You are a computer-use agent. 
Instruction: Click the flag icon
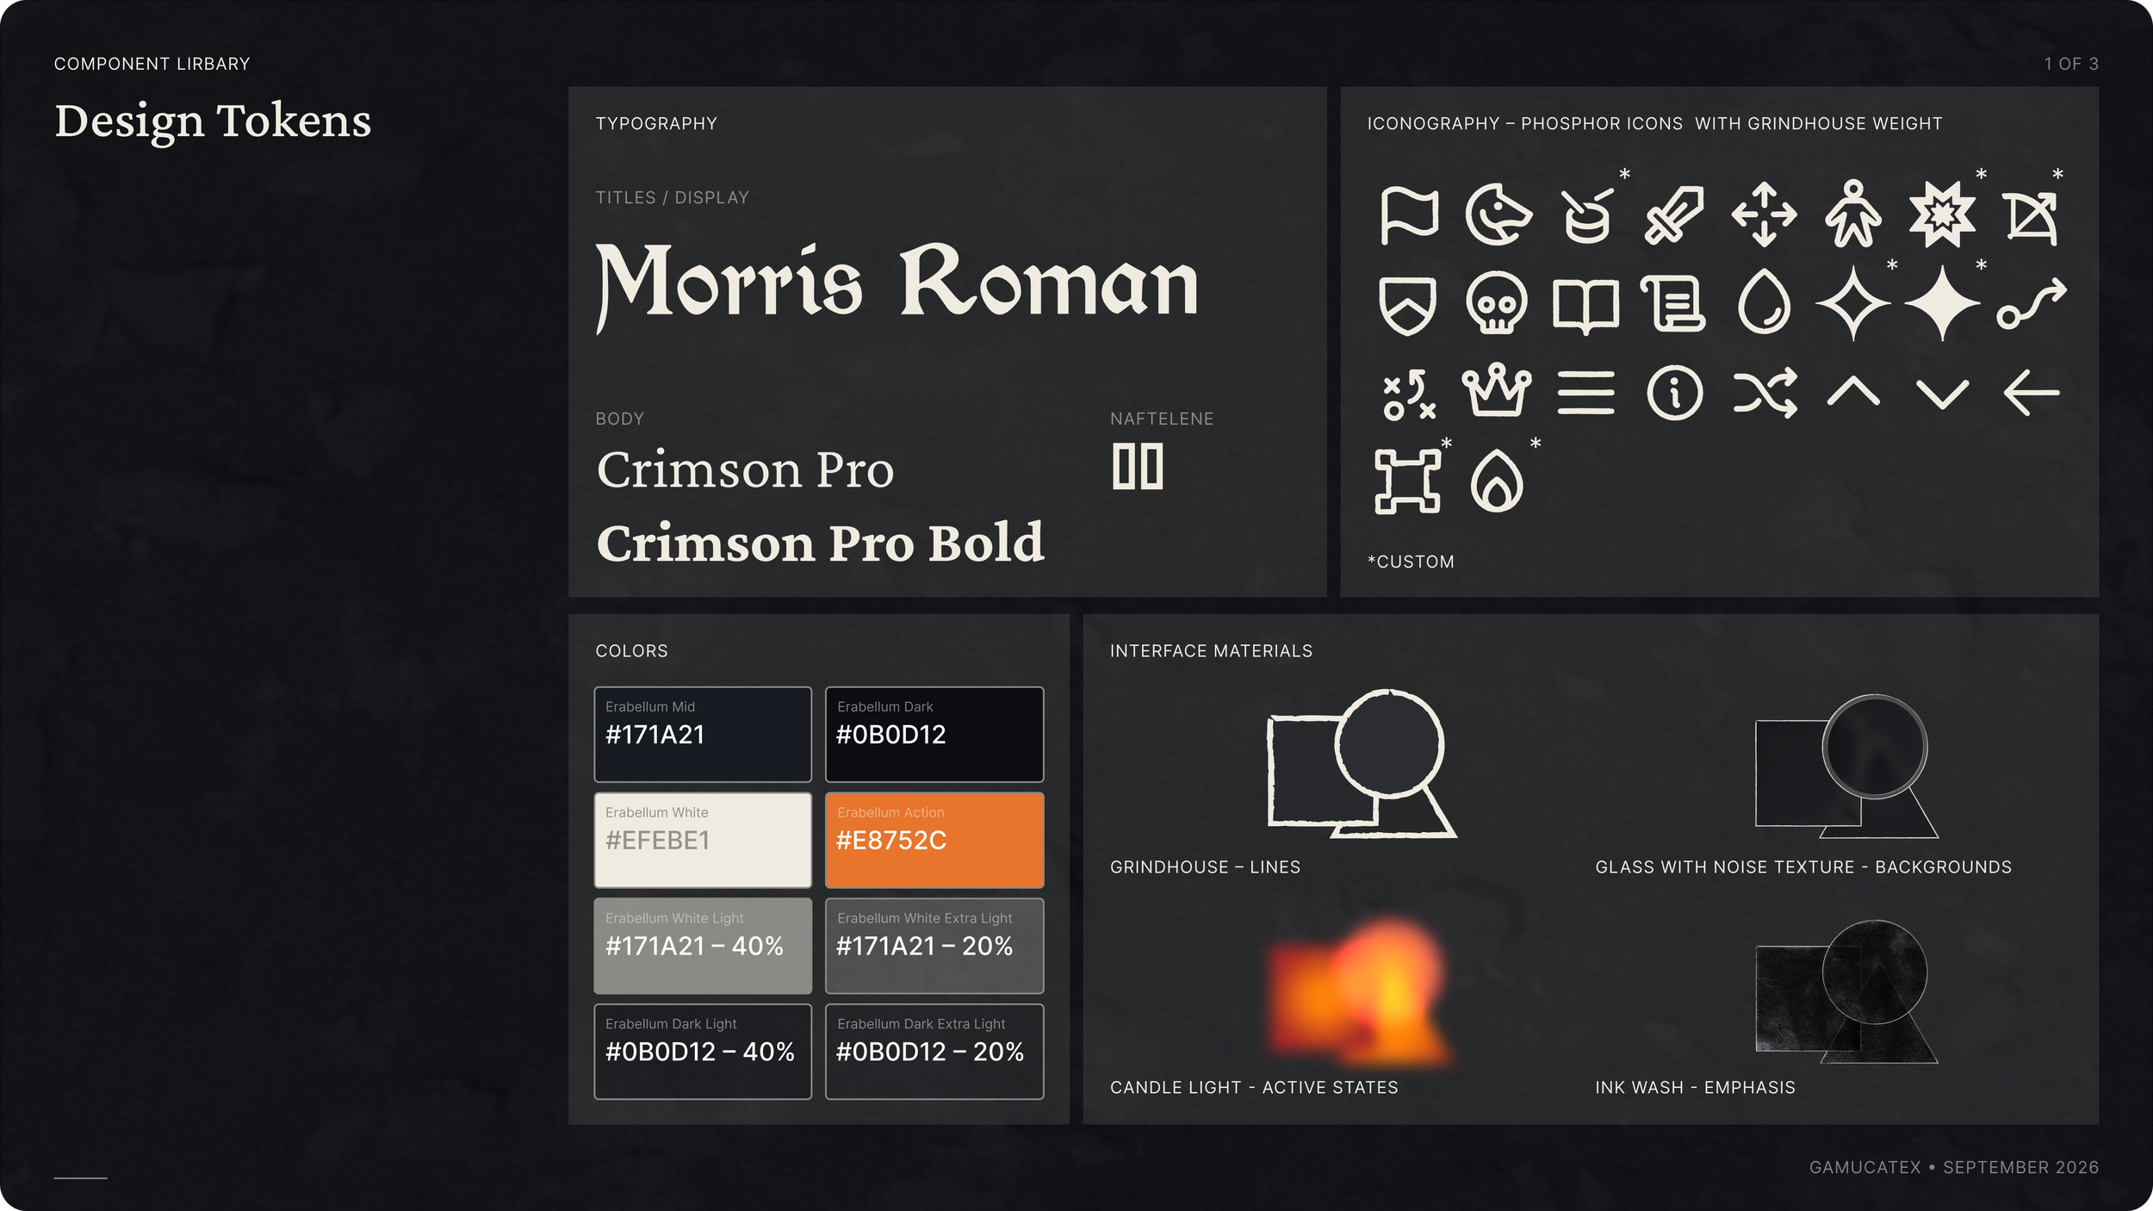(1409, 215)
